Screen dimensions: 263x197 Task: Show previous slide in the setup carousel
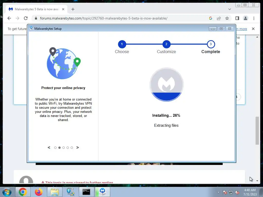(x=49, y=147)
